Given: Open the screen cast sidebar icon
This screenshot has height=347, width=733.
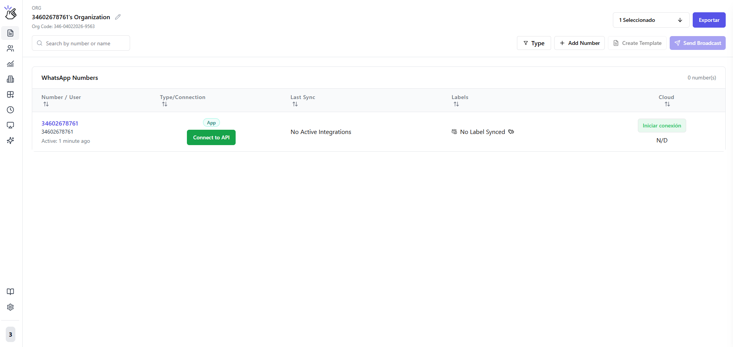Looking at the screenshot, I should (x=10, y=125).
